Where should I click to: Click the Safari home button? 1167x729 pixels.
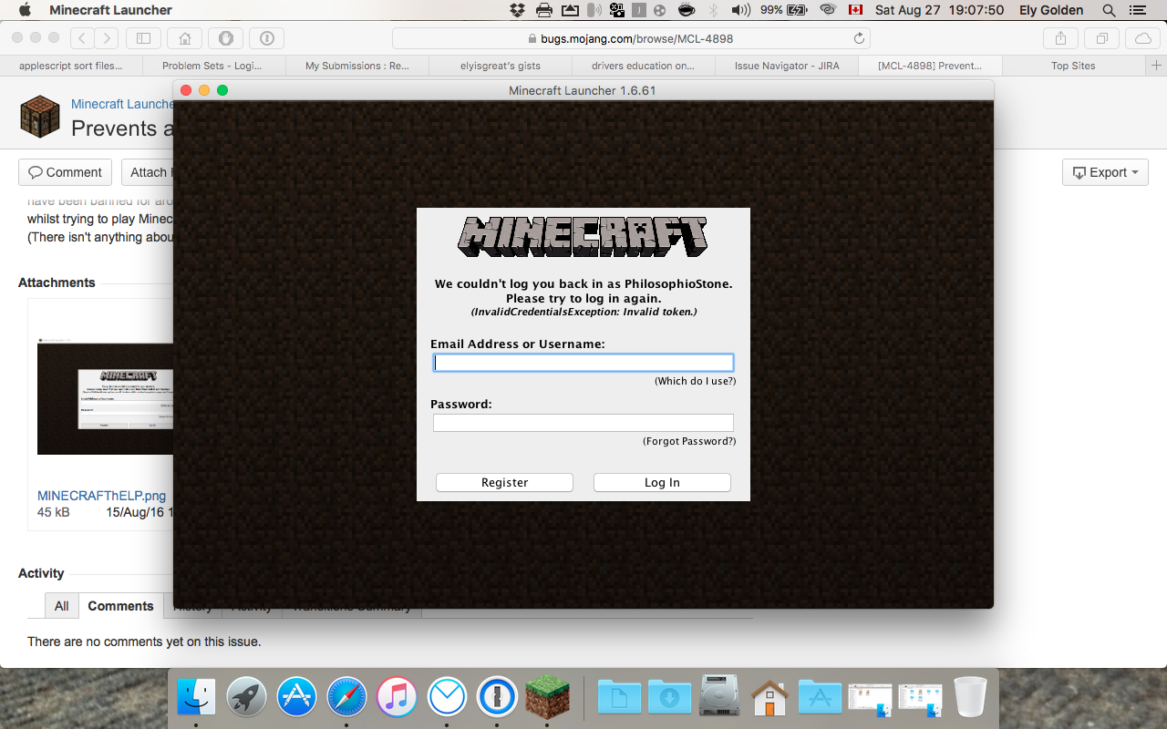coord(185,38)
